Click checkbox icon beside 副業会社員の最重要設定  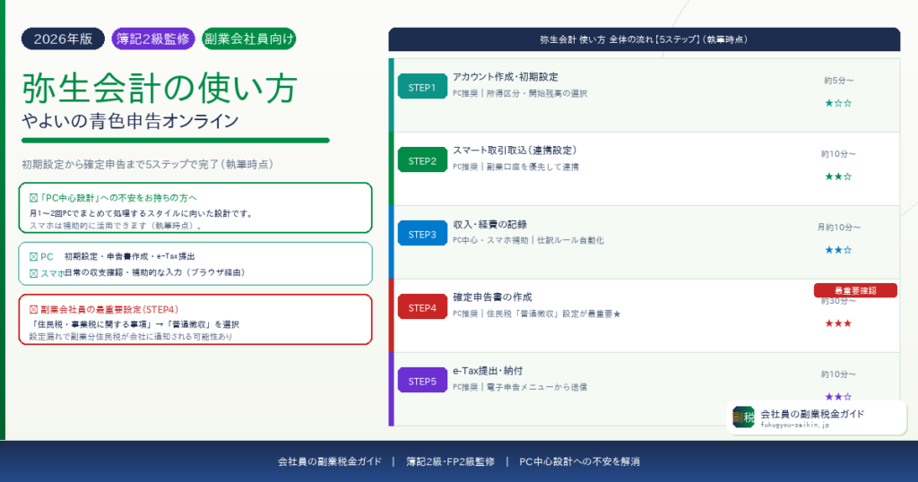pyautogui.click(x=33, y=309)
